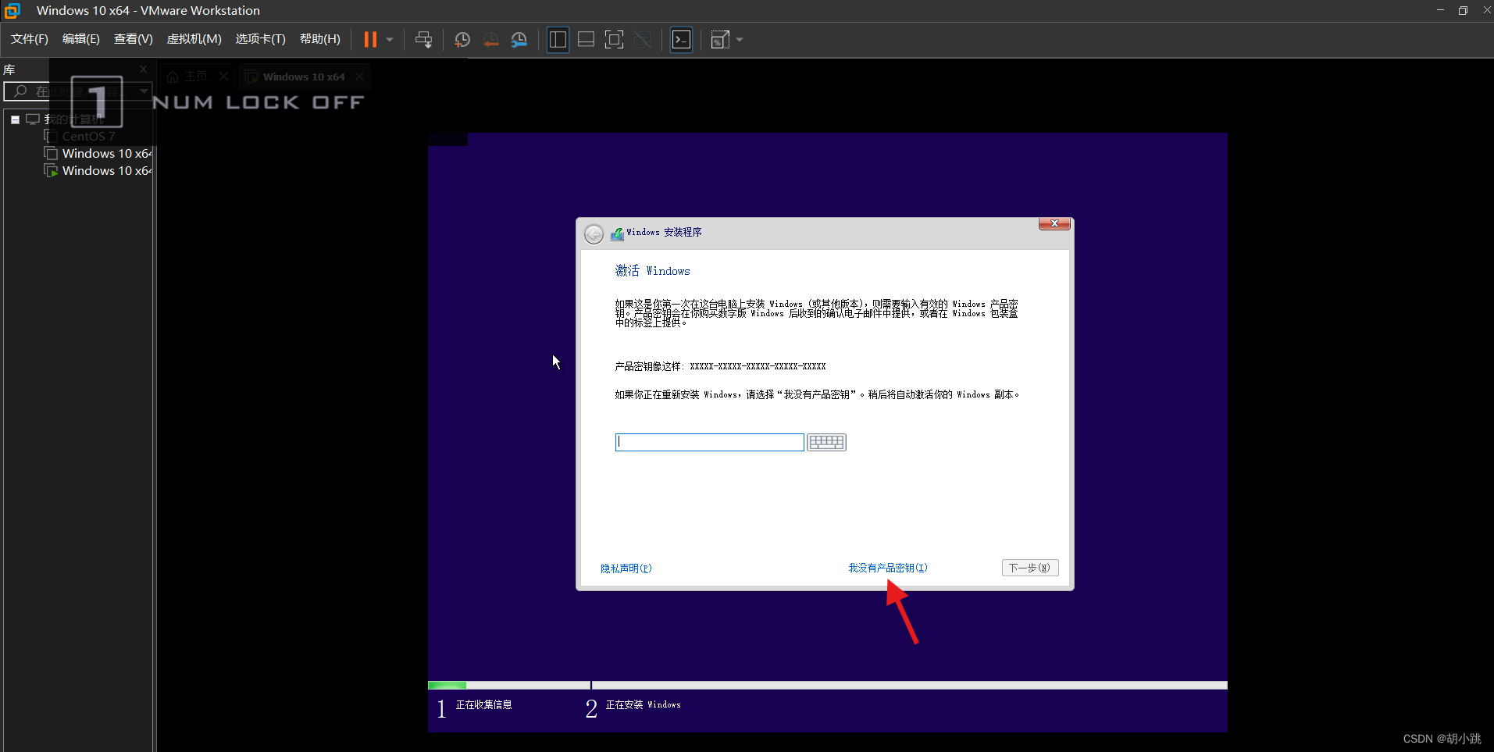Open the Snapshot Manager
Viewport: 1494px width, 752px height.
tap(519, 39)
